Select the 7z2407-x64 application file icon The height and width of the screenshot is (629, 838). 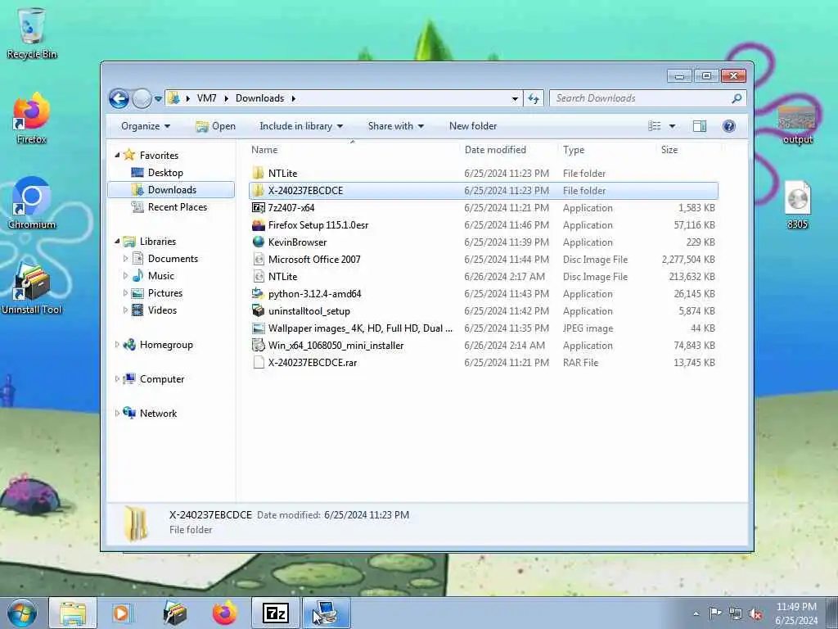(258, 207)
